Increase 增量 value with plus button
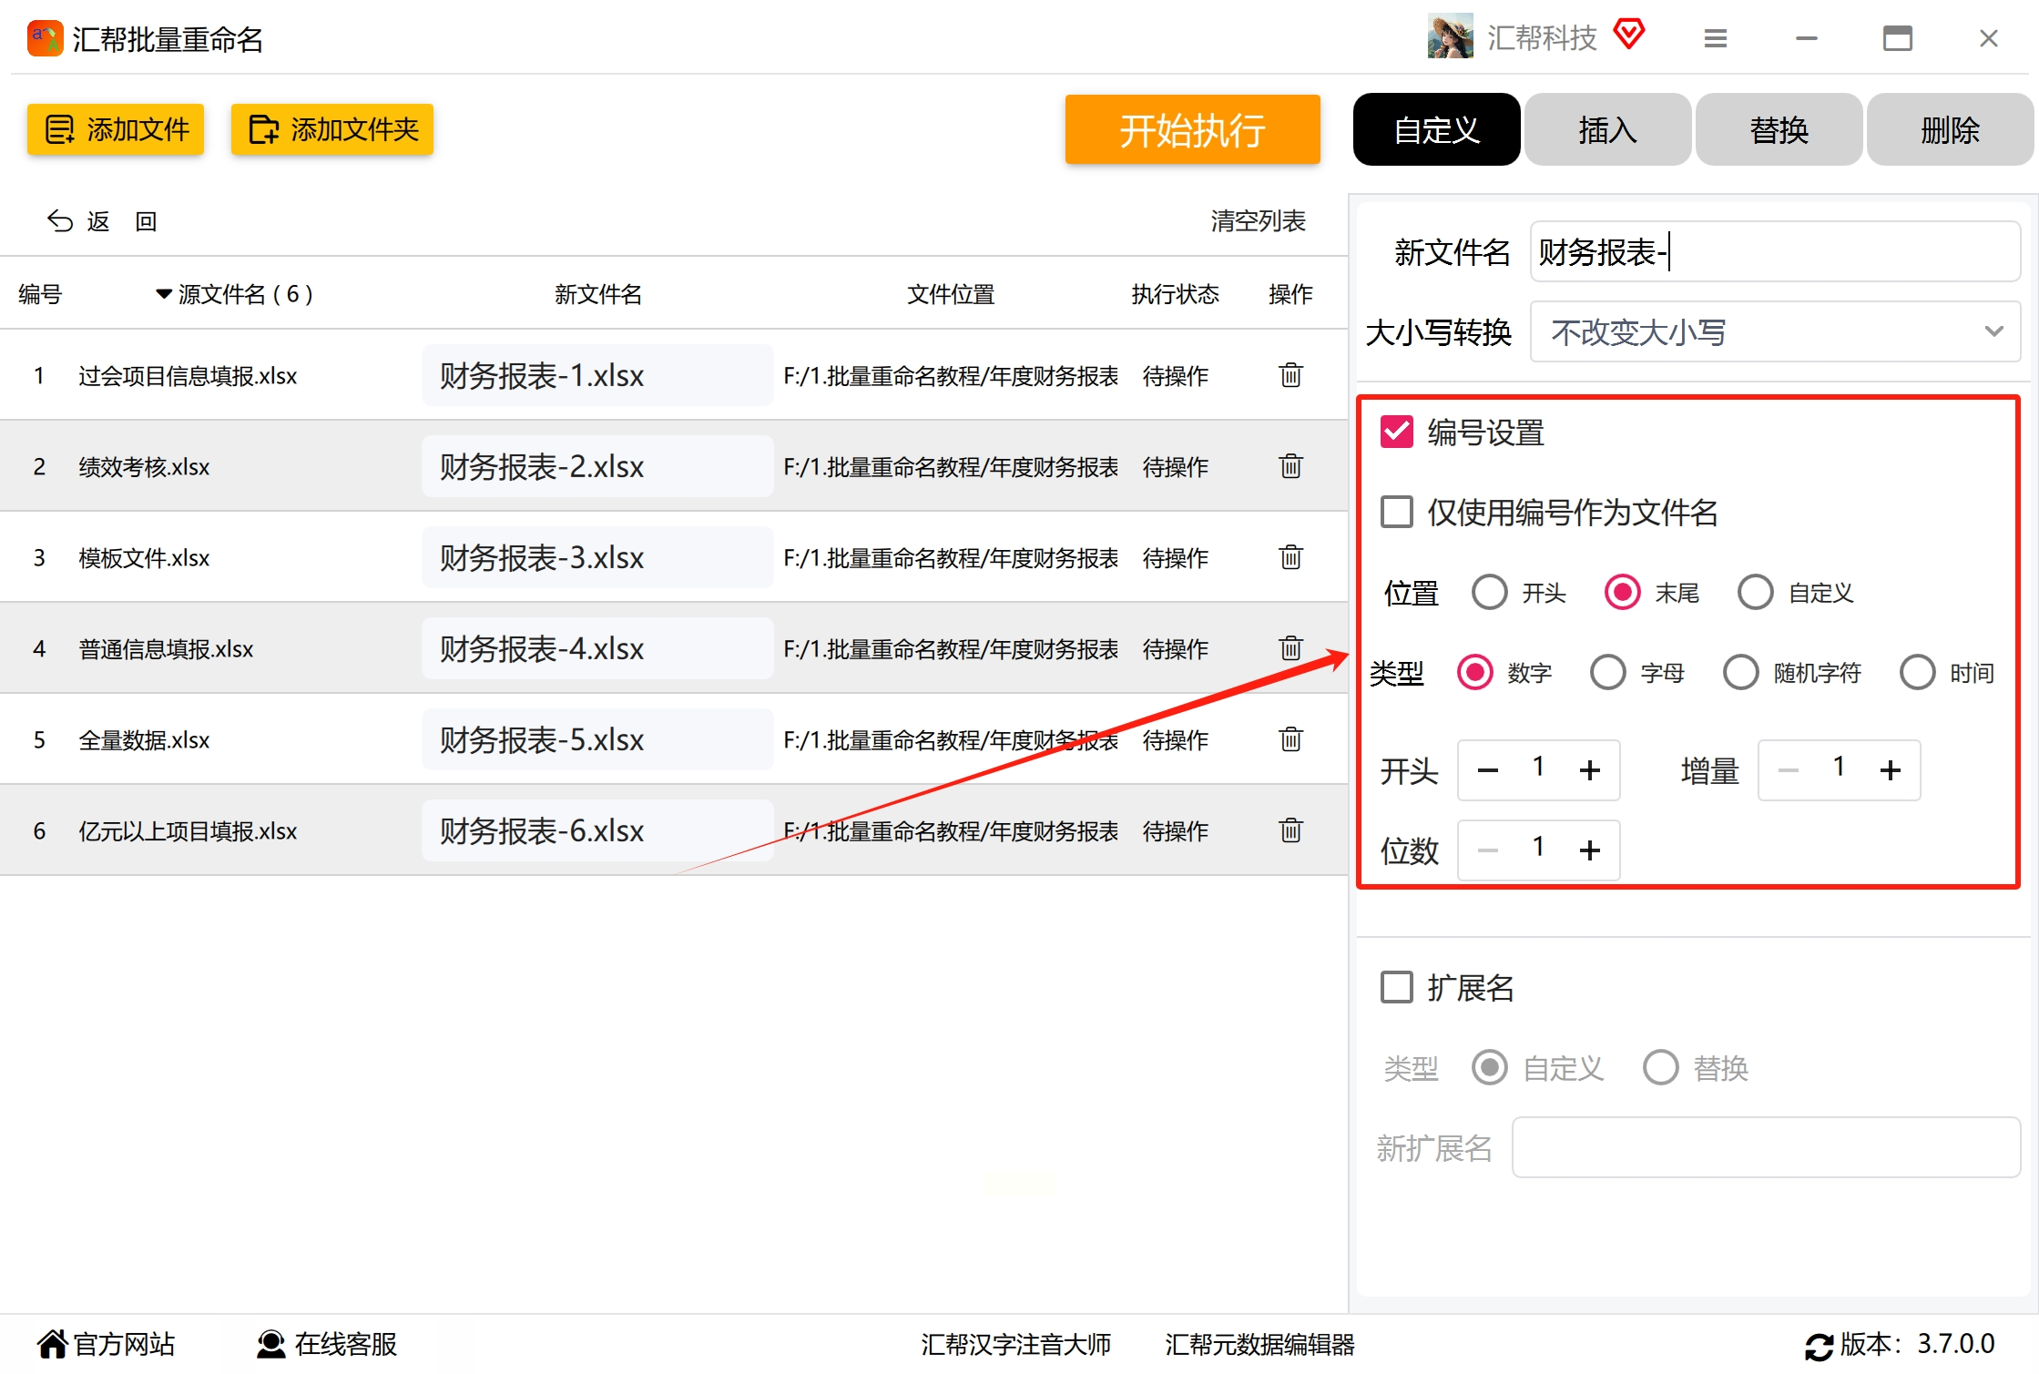The image size is (2039, 1374). click(x=1890, y=770)
